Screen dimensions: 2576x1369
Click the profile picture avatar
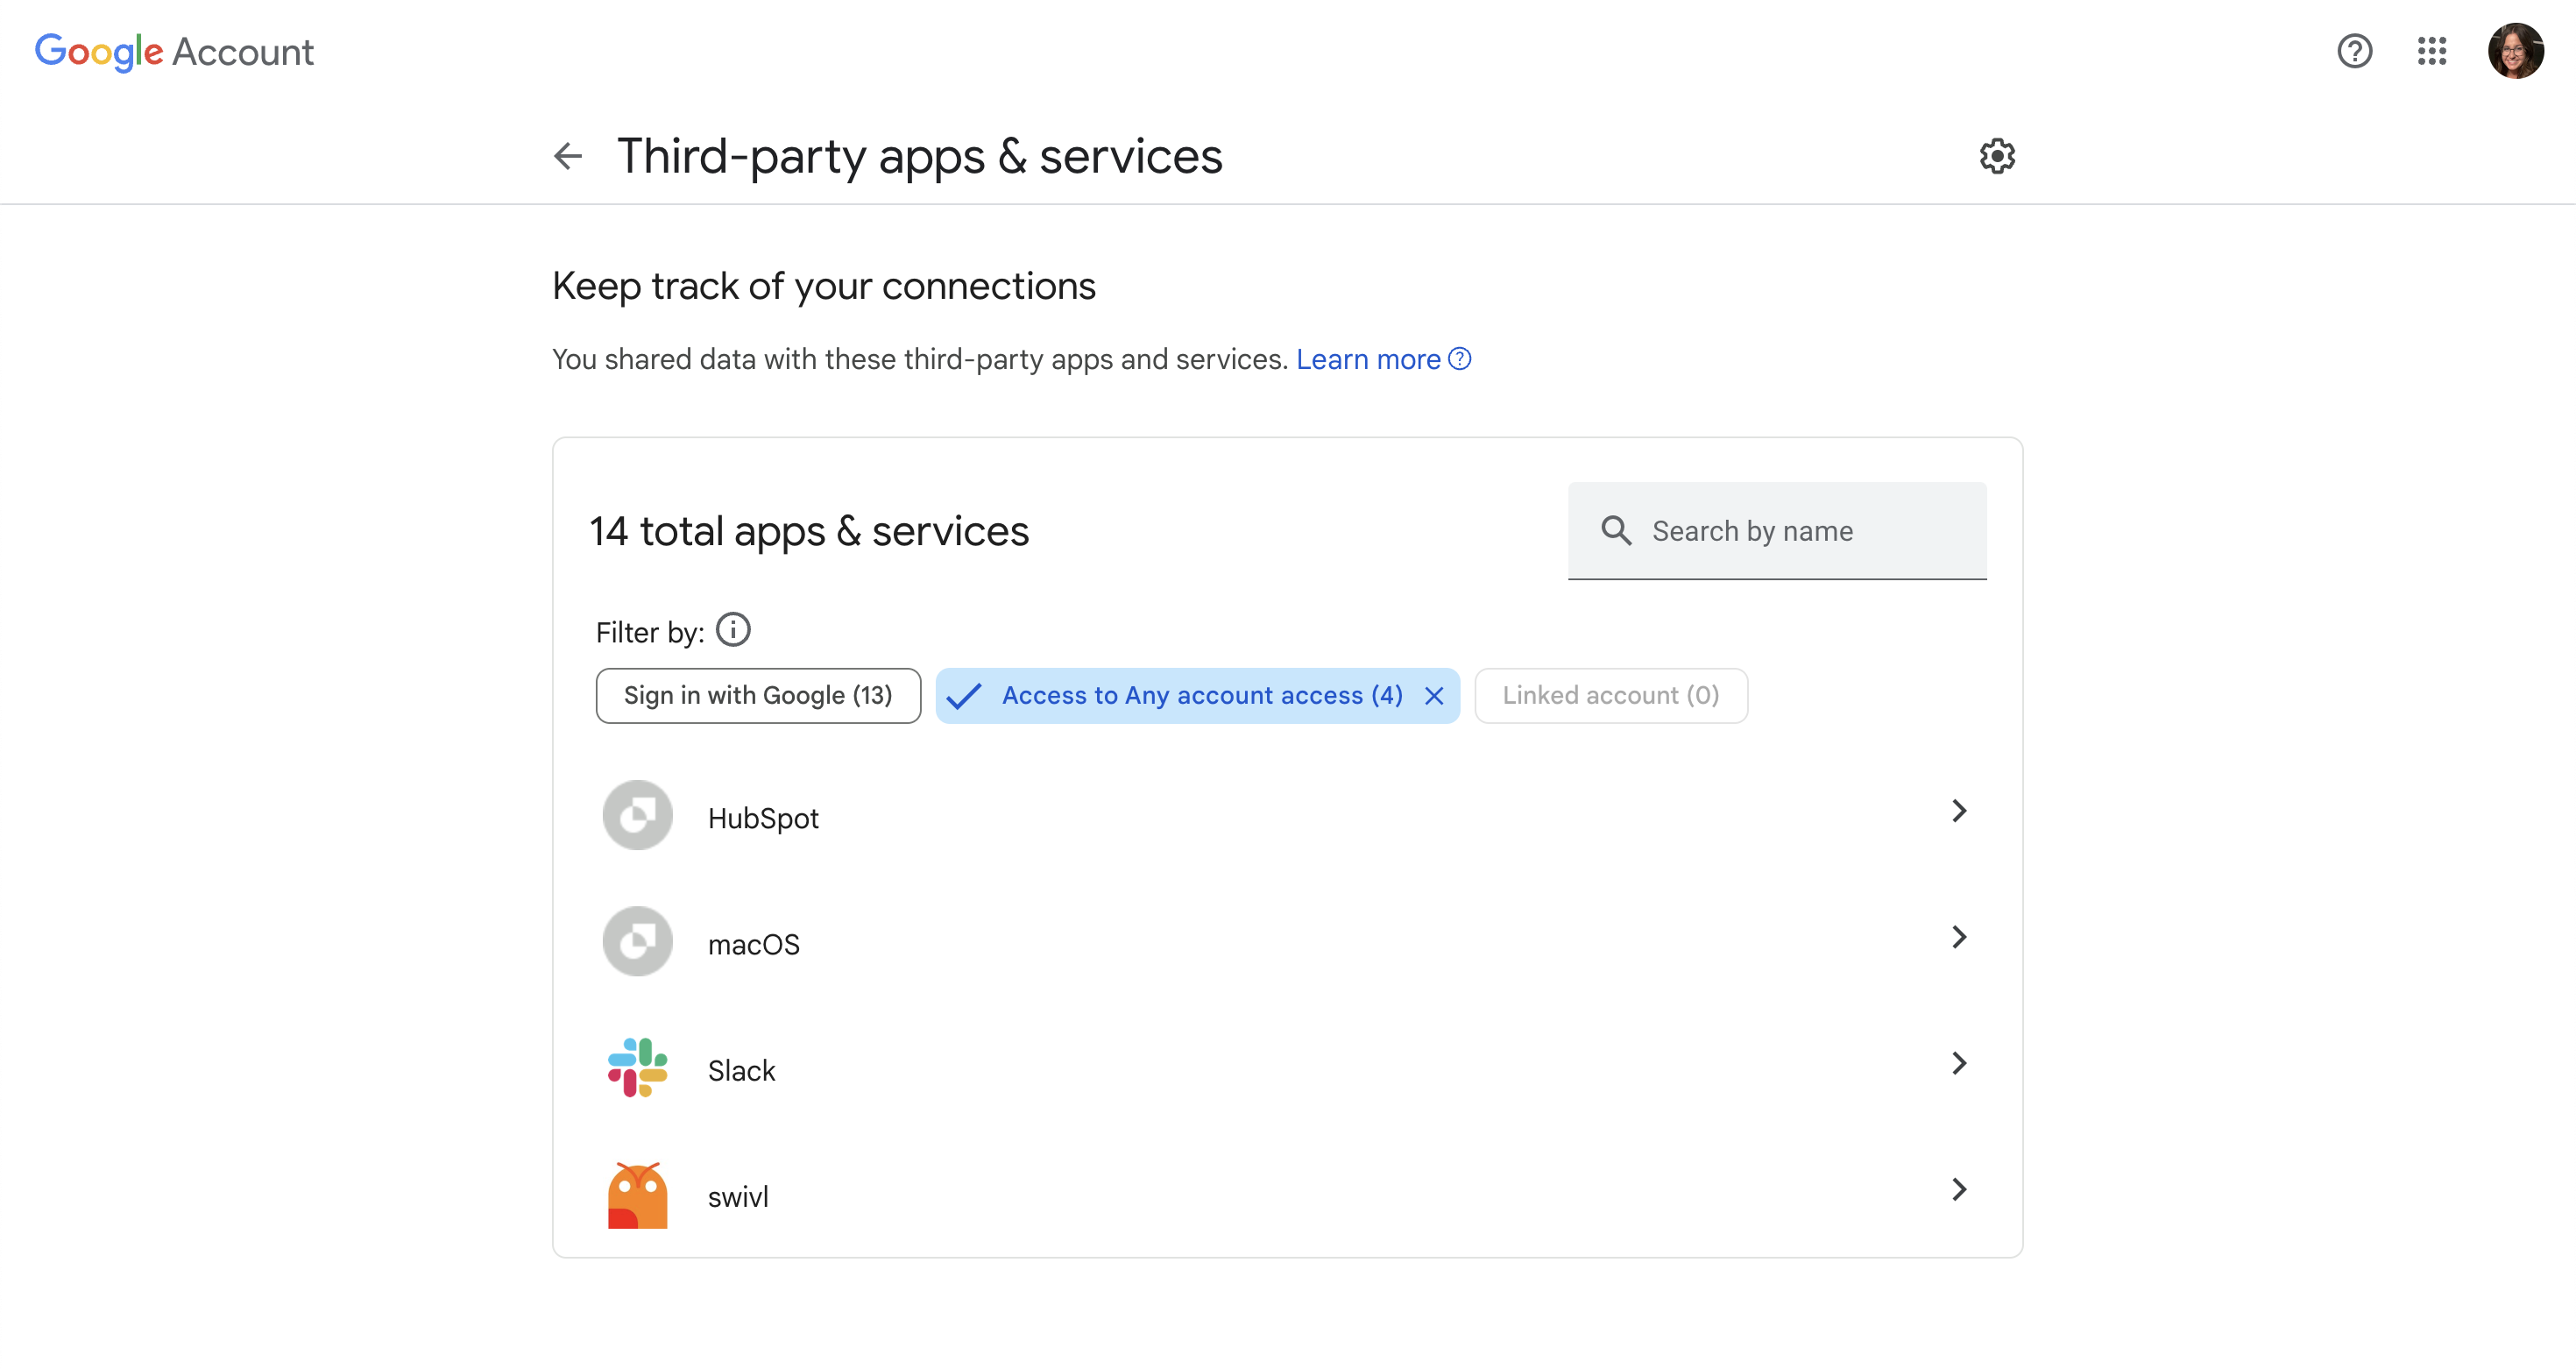point(2515,51)
